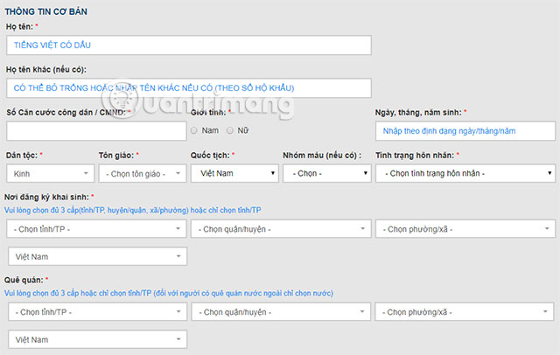
Task: Click the Quê quán label
Action: coord(24,280)
